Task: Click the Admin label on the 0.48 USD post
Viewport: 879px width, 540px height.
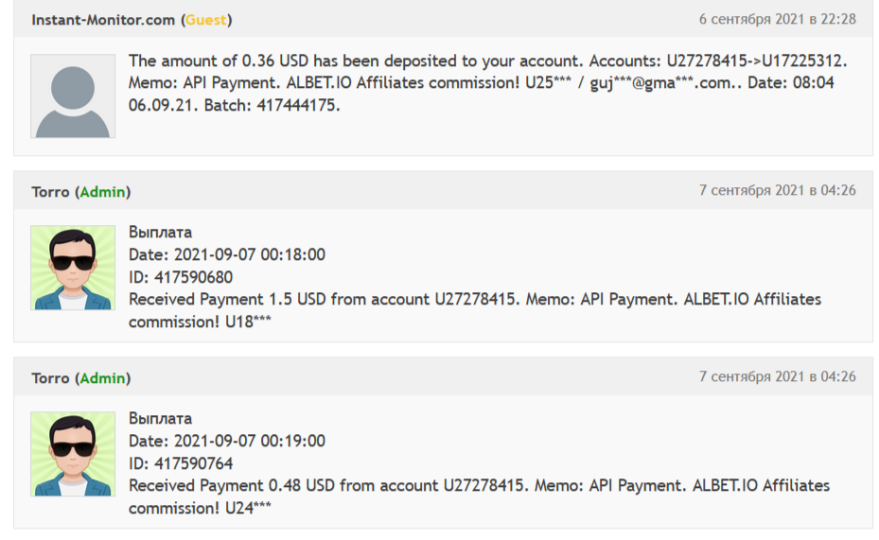Action: (x=102, y=378)
